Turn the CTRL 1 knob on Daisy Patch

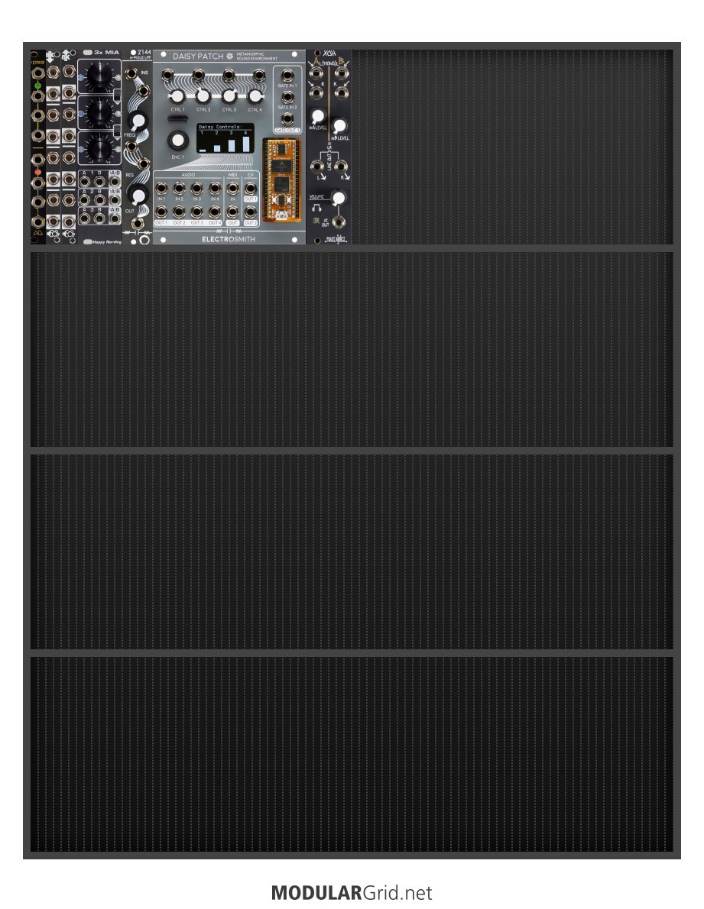[177, 96]
